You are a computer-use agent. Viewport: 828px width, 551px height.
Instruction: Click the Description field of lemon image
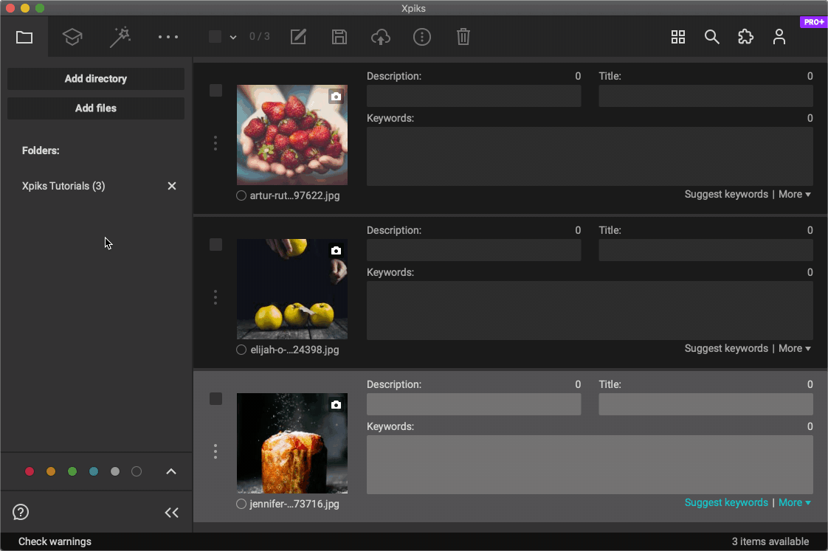click(x=474, y=250)
